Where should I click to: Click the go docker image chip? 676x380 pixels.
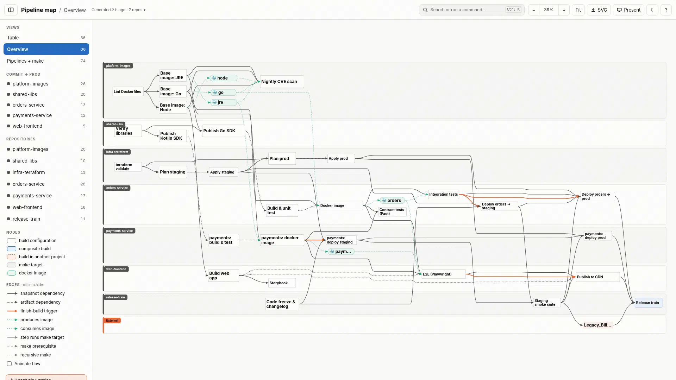click(224, 93)
